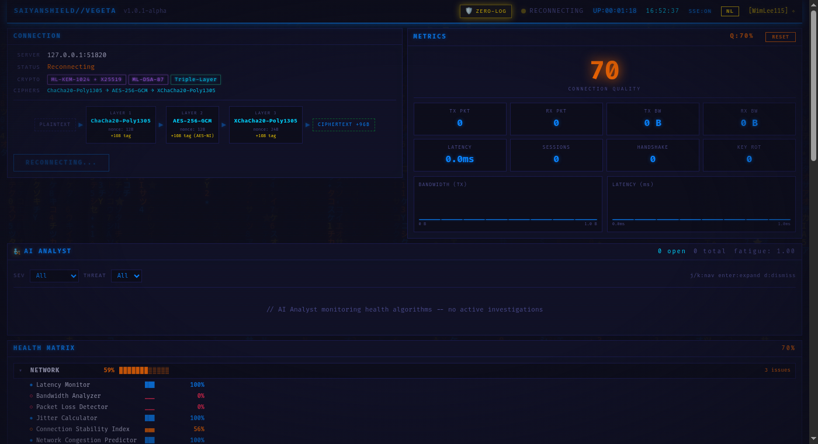This screenshot has width=818, height=444.
Task: Click the HEALTH MATRIX panel header
Action: coord(44,348)
